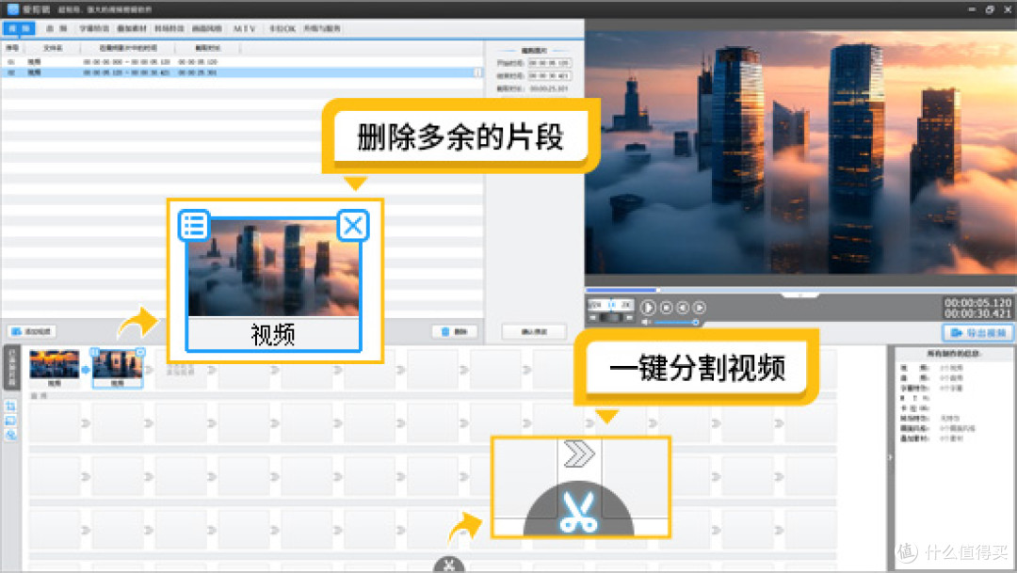The image size is (1017, 573).
Task: Decrease playback speed with left arrow
Action: [593, 318]
